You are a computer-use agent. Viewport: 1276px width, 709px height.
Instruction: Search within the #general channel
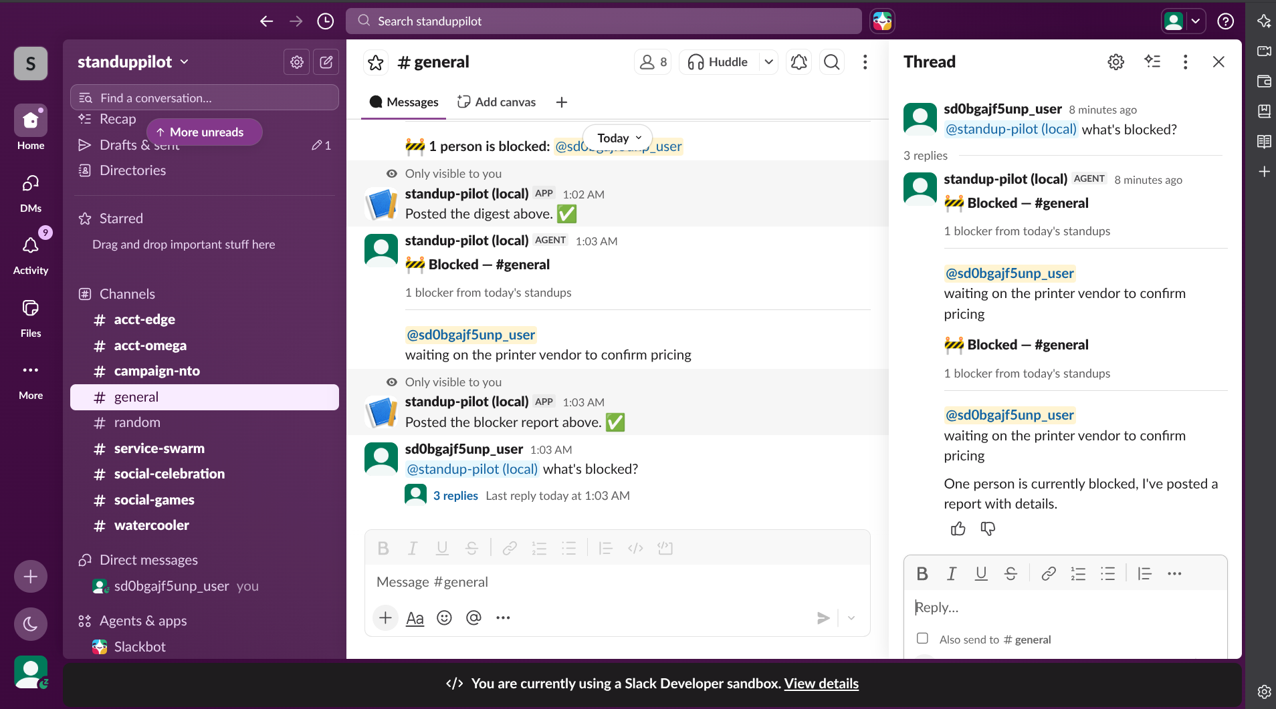tap(832, 62)
